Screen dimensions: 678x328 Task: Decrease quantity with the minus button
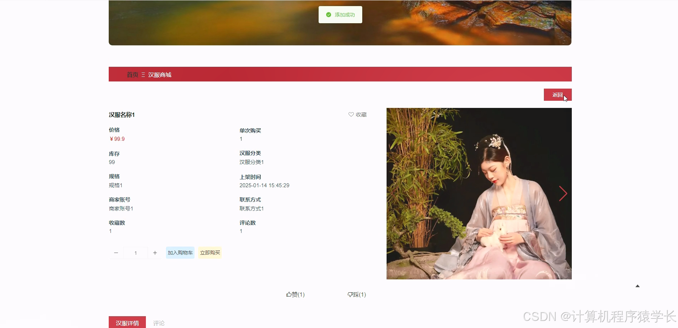116,253
